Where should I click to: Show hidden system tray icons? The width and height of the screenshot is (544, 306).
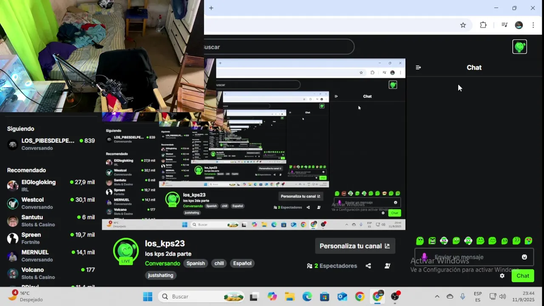click(x=437, y=297)
